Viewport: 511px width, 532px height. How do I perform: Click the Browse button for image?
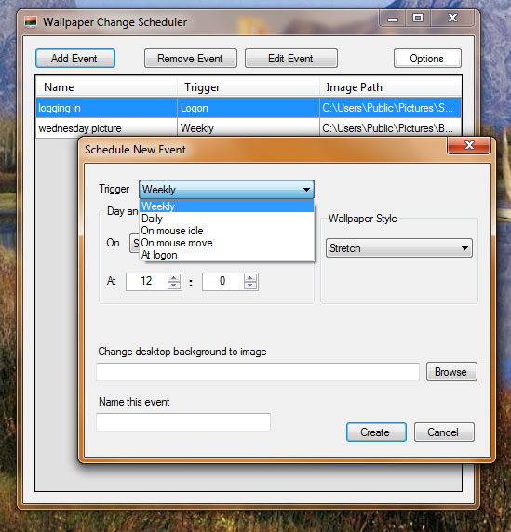(451, 372)
